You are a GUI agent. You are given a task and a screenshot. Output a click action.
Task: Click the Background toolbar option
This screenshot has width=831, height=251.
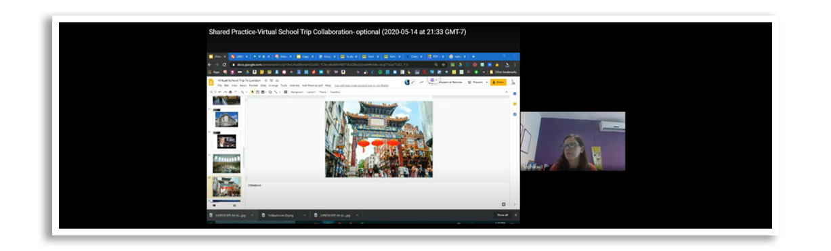pyautogui.click(x=297, y=92)
